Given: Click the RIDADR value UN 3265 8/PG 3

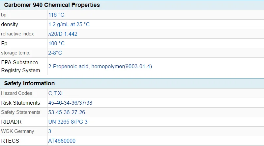Looking at the screenshot, I should pos(68,122).
